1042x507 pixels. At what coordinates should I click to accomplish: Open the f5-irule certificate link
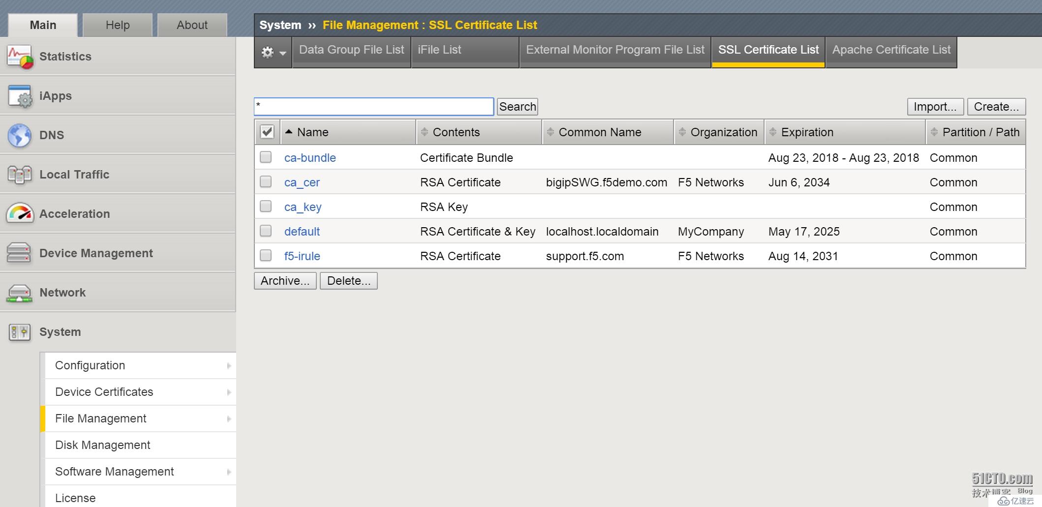coord(302,256)
